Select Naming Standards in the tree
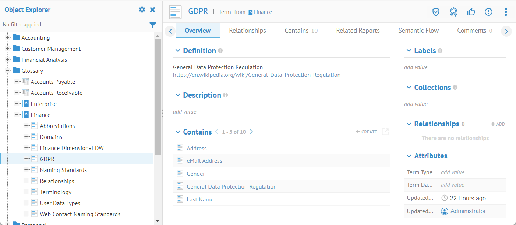The height and width of the screenshot is (225, 516). pyautogui.click(x=63, y=170)
